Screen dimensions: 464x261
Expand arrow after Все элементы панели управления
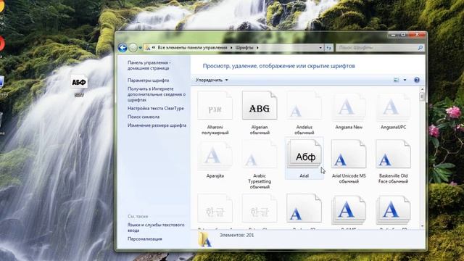[x=231, y=48]
